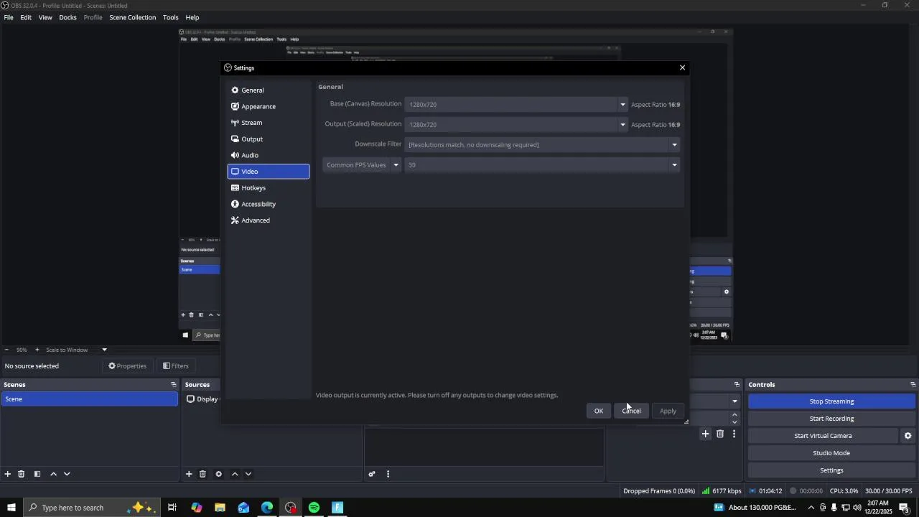Toggle Studio Mode in Controls

[x=831, y=453]
